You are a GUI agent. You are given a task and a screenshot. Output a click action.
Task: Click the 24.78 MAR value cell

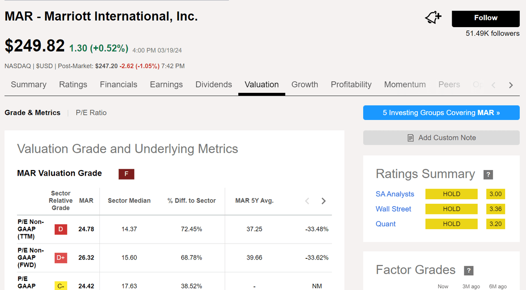click(86, 229)
